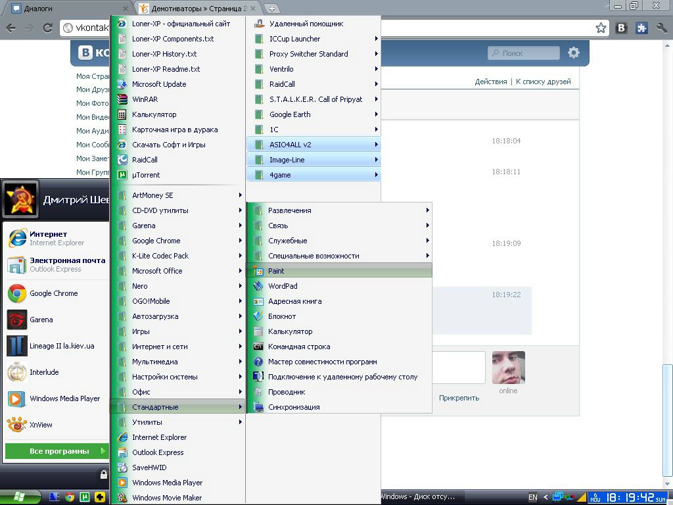Expand the Microsoft Office group
Image resolution: width=673 pixels, height=505 pixels.
coord(177,271)
